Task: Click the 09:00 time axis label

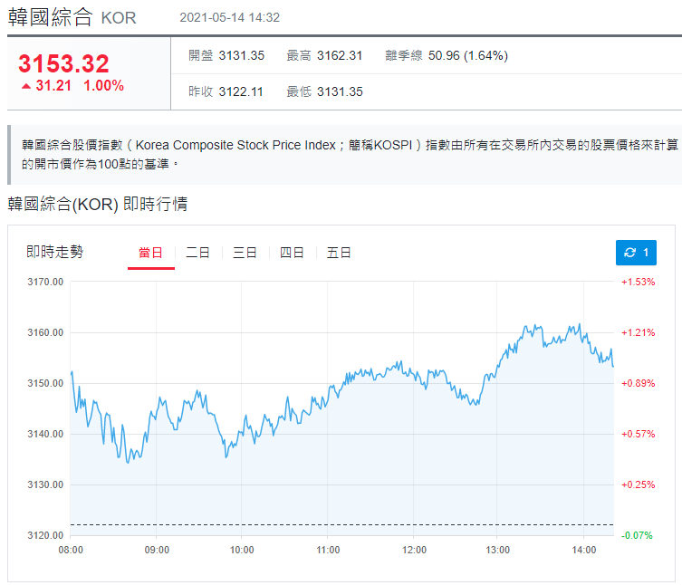Action: point(157,551)
